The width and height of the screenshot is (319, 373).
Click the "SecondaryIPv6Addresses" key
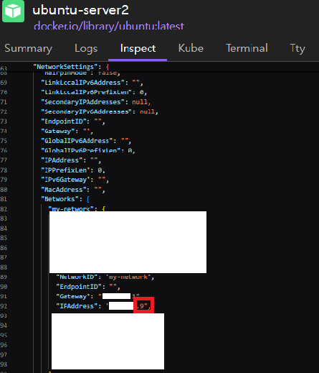(87, 112)
